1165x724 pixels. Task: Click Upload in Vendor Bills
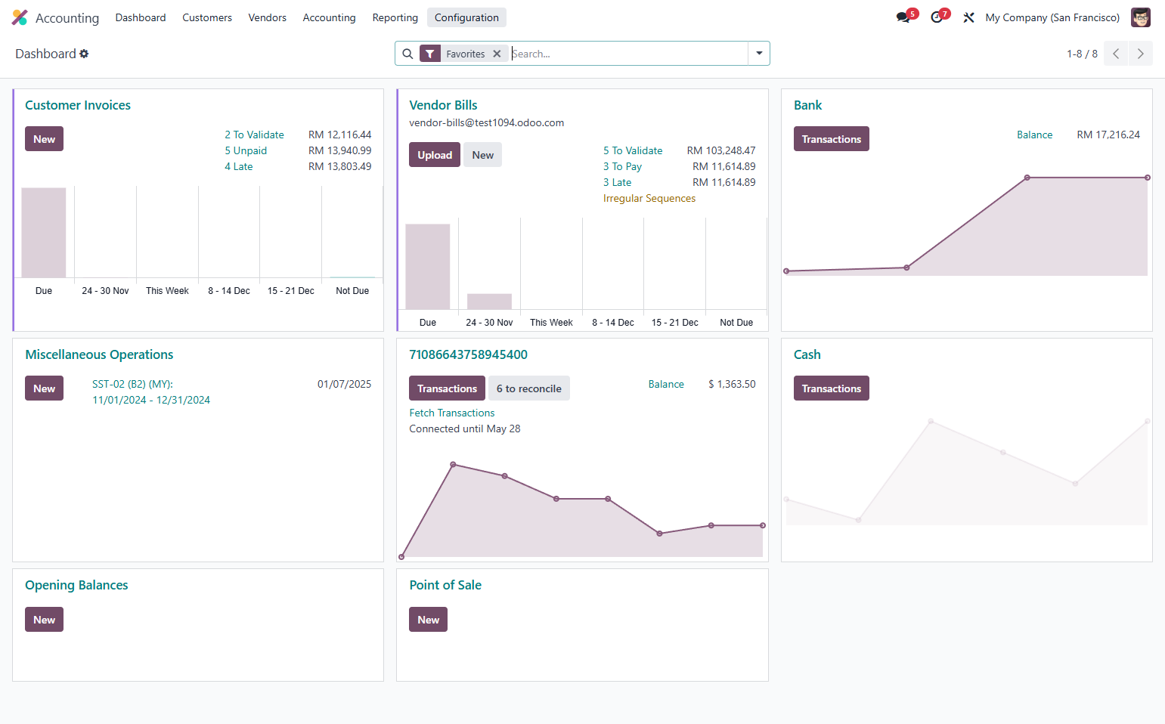435,155
